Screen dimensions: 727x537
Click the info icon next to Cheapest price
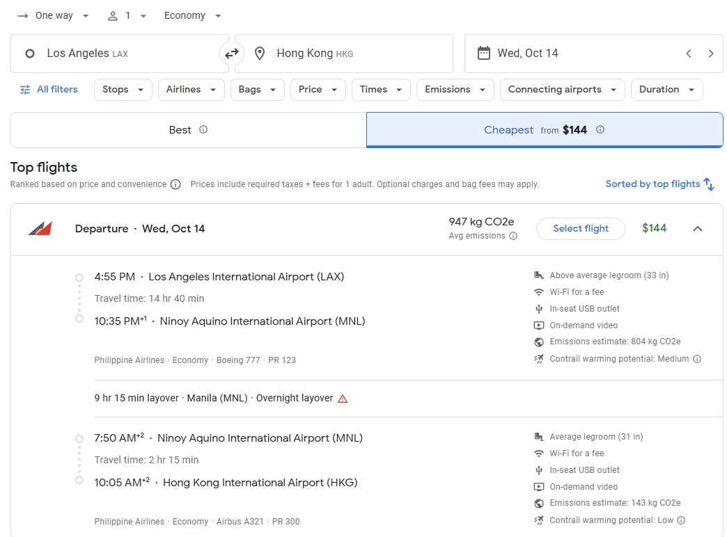(x=600, y=130)
